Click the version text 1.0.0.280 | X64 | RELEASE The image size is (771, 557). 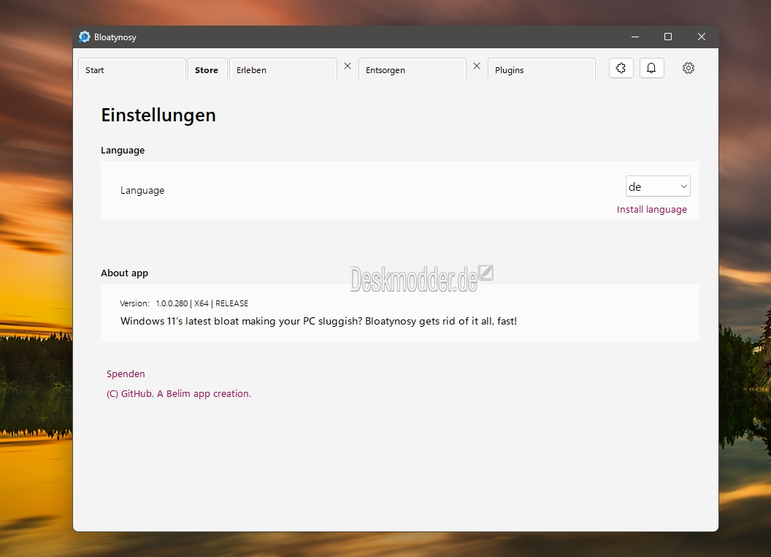(x=202, y=303)
